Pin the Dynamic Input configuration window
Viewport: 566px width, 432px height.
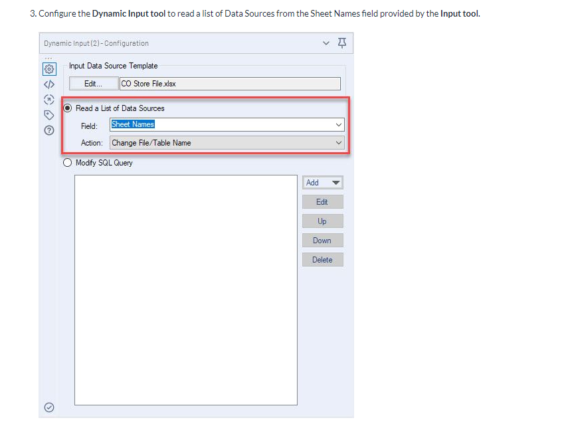pos(341,42)
